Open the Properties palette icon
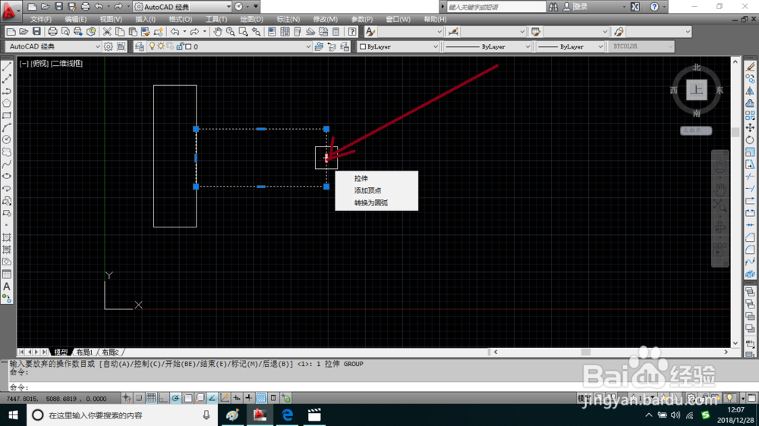Viewport: 759px width, 426px height. pyautogui.click(x=272, y=32)
